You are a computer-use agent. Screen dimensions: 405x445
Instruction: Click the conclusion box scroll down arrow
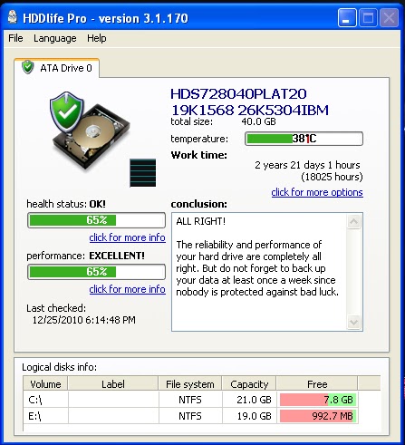pos(353,322)
